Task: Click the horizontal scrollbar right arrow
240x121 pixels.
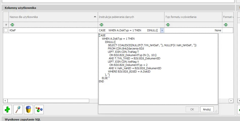Action: click(x=231, y=101)
